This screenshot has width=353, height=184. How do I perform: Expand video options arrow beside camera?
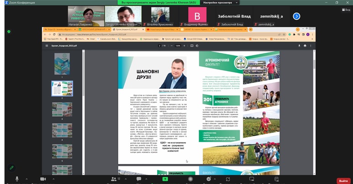click(x=53, y=179)
